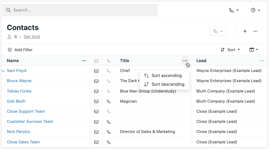Click the Lead column options ellipsis
This screenshot has height=149, width=269.
262,61
